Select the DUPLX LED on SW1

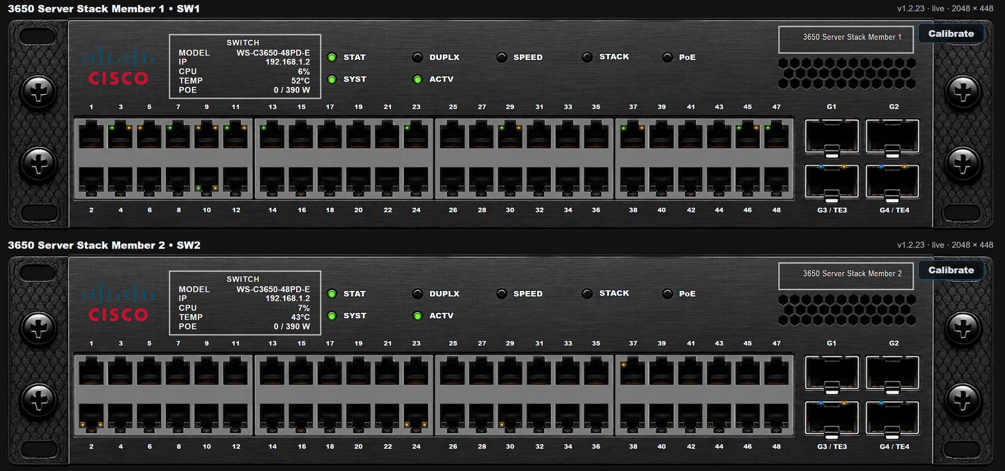coord(418,58)
